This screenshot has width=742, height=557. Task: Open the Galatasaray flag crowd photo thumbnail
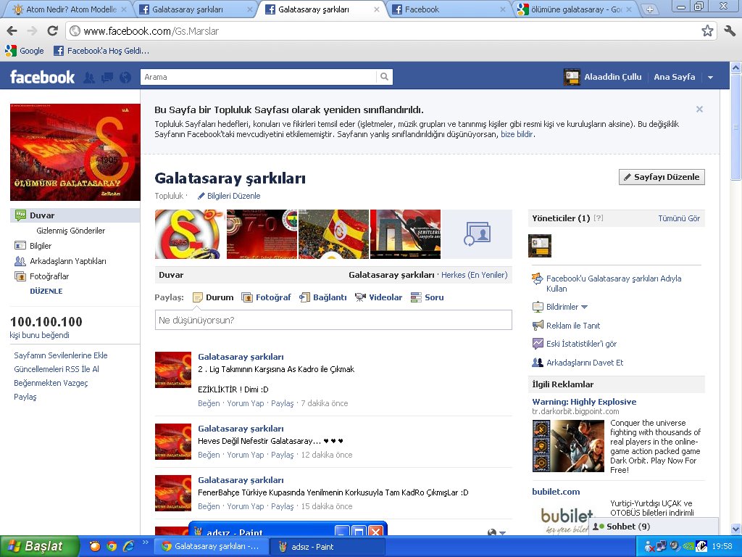(x=333, y=234)
